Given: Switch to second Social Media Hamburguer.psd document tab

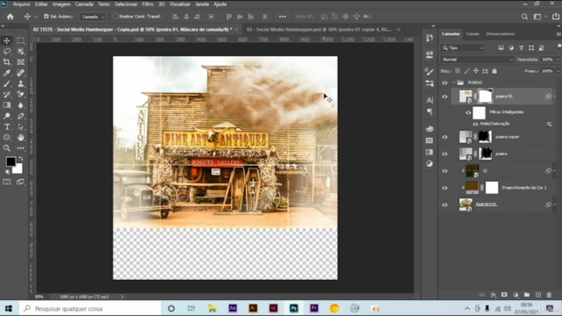Looking at the screenshot, I should (x=319, y=29).
